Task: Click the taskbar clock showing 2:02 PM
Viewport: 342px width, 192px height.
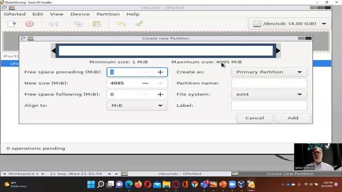Action: click(327, 185)
